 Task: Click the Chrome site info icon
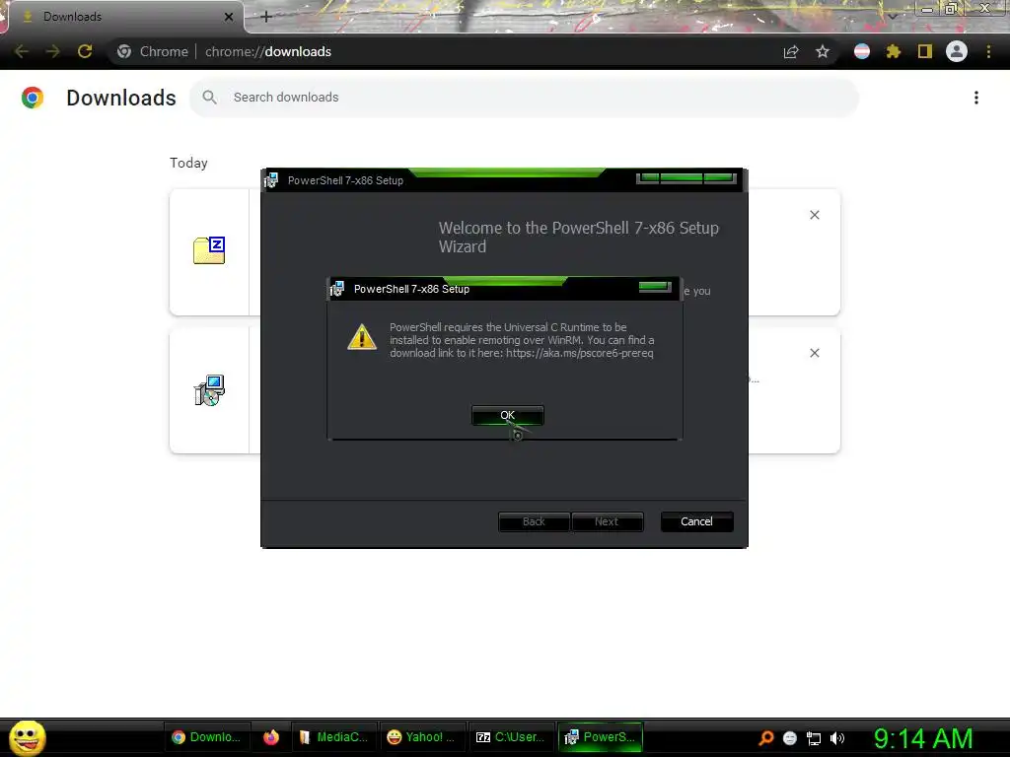tap(124, 51)
